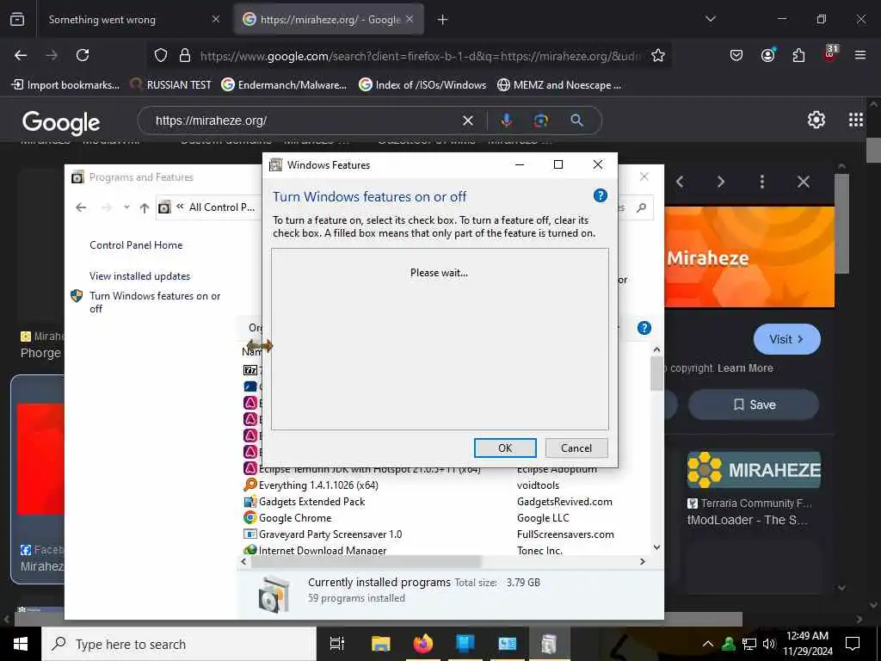Open a new Firefox tab
Screen dimensions: 881x661
click(443, 20)
